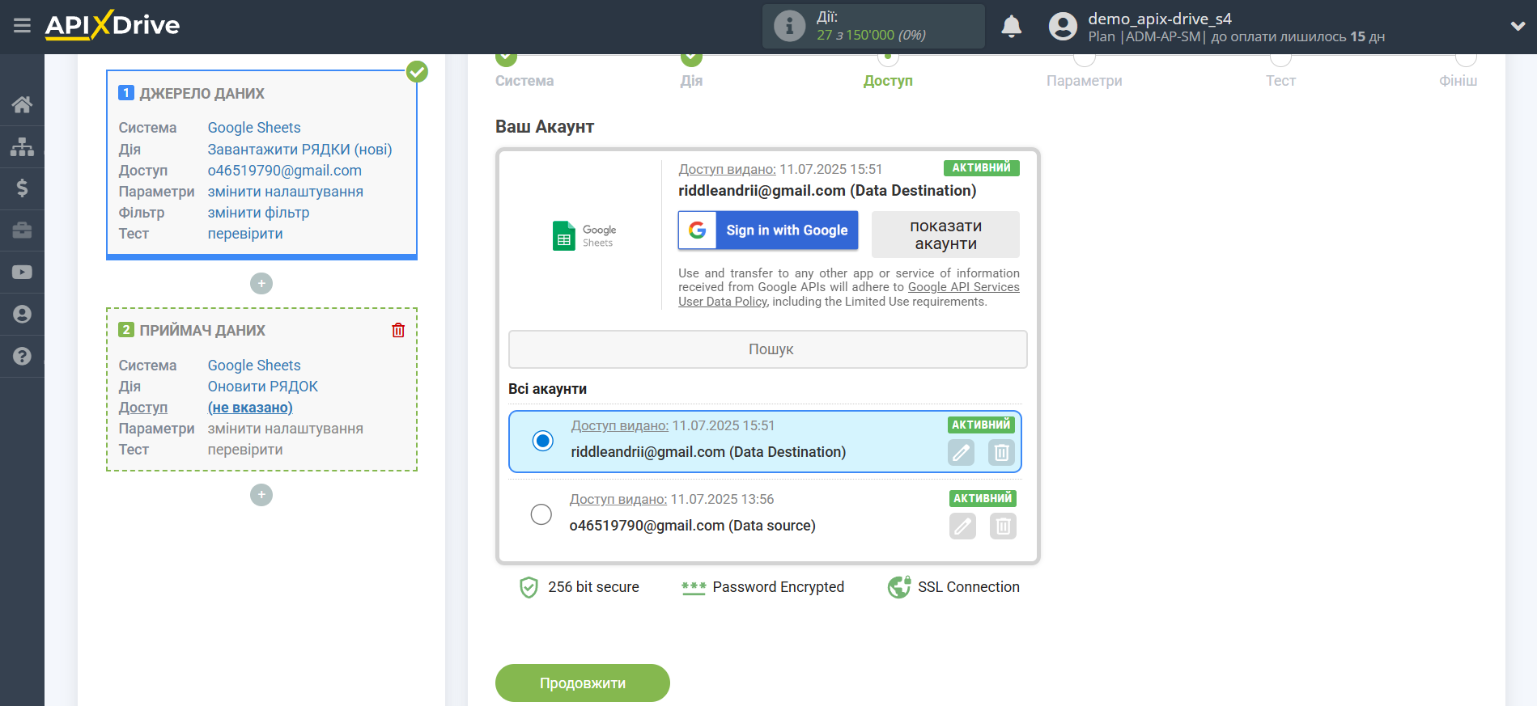1537x706 pixels.
Task: Go to the Система step
Action: coord(524,81)
